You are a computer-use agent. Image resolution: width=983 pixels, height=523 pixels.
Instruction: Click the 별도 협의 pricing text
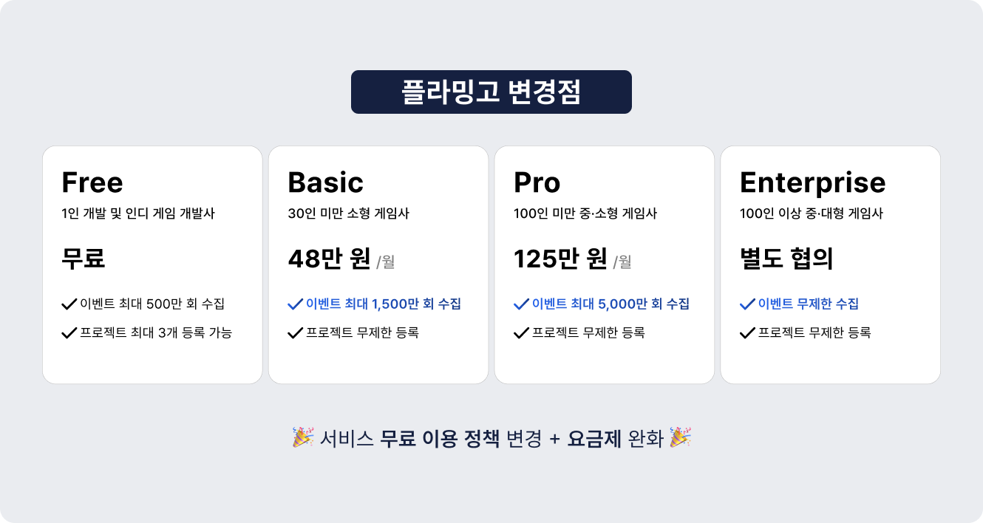[x=787, y=259]
